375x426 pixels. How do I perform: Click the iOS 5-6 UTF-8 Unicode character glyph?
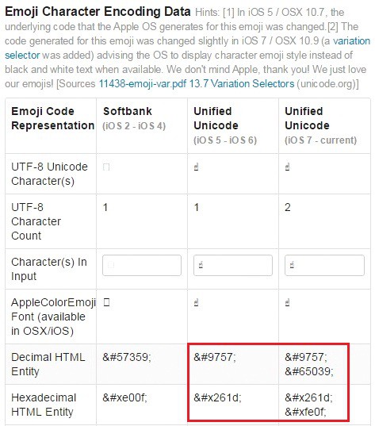point(197,167)
